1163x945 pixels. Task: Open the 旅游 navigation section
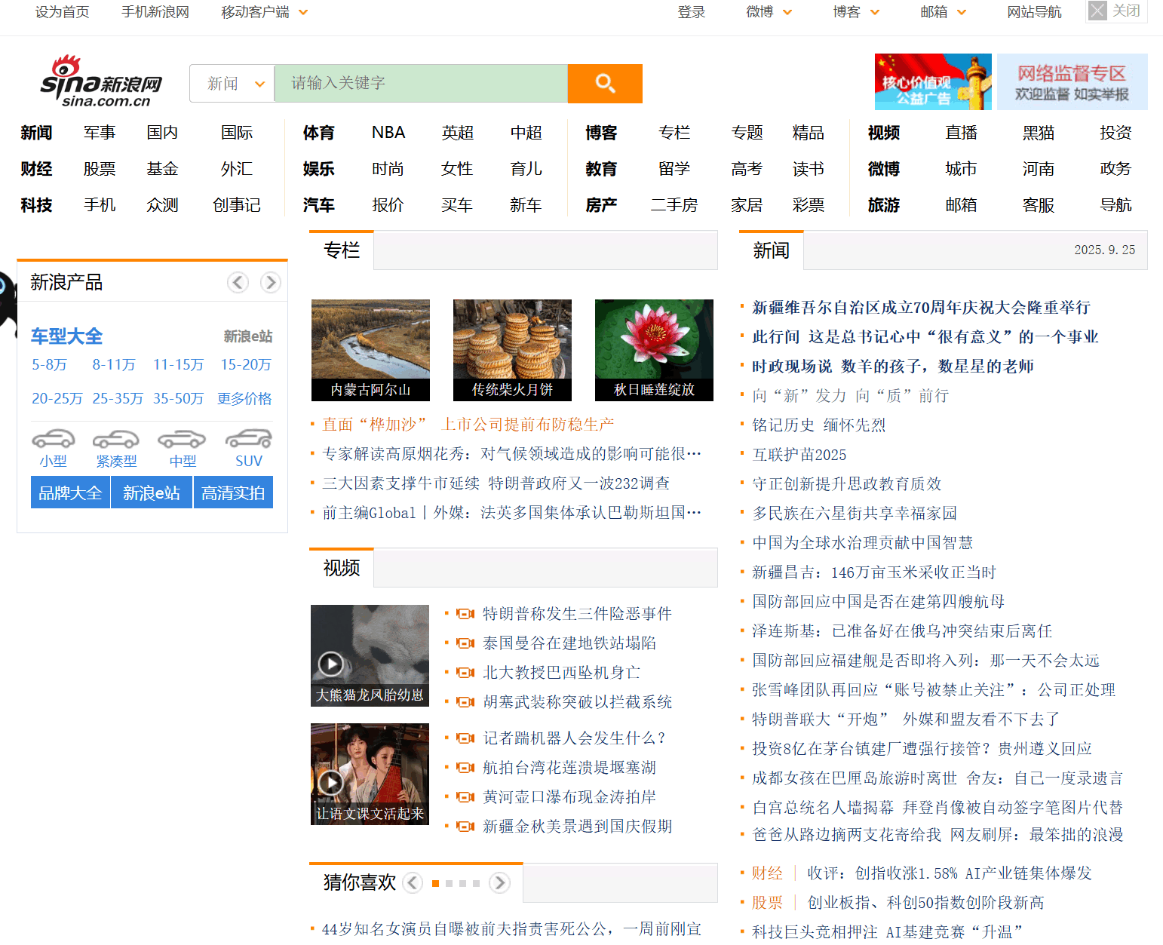pos(884,205)
